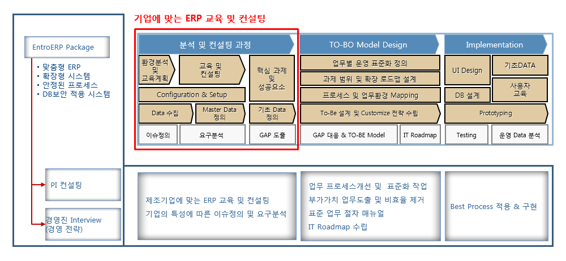Select the TO-BO Model Design header
566x261 pixels.
click(x=369, y=45)
